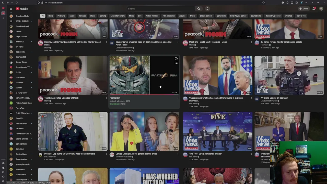Filter feed by News chip
This screenshot has width=327, height=184.
[51, 16]
